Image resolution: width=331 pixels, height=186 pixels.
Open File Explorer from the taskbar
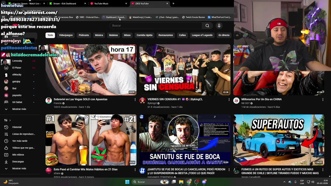click(181, 182)
